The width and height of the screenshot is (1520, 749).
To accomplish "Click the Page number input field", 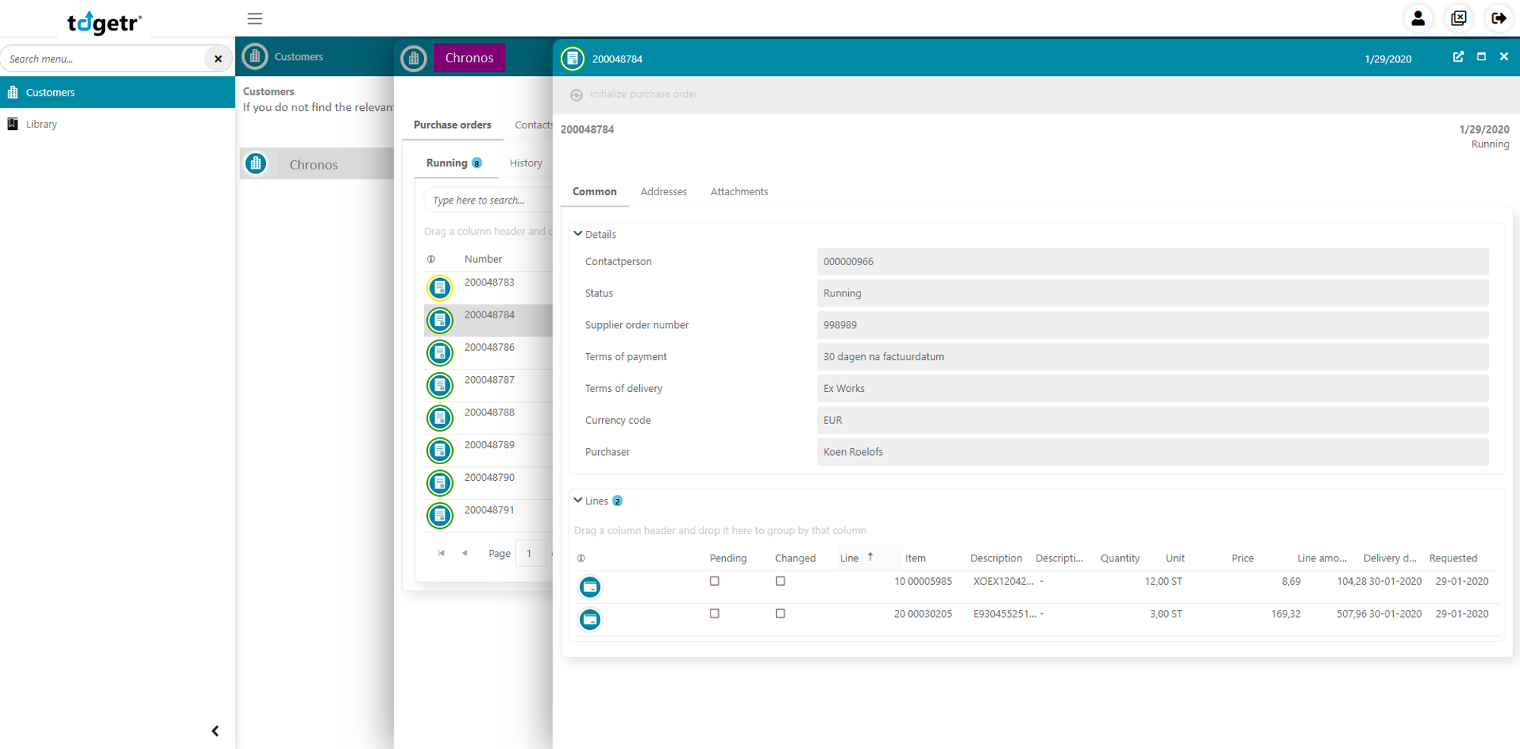I will coord(530,553).
